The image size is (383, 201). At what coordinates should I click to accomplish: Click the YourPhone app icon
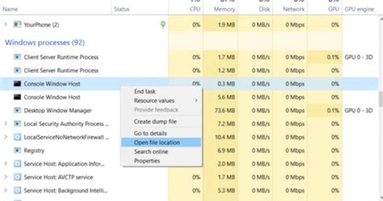coord(17,25)
